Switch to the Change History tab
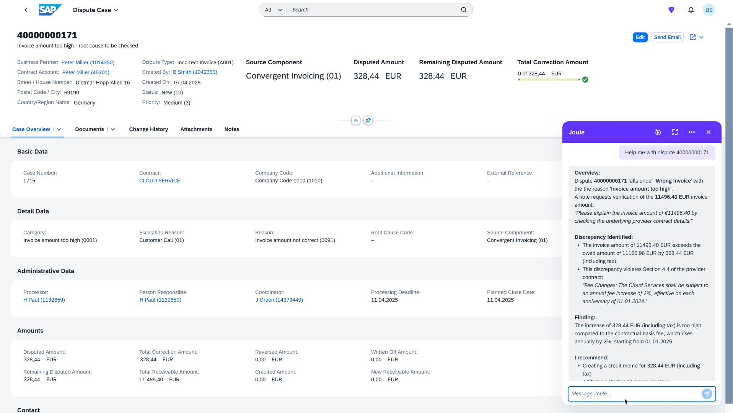This screenshot has height=413, width=733. click(148, 129)
